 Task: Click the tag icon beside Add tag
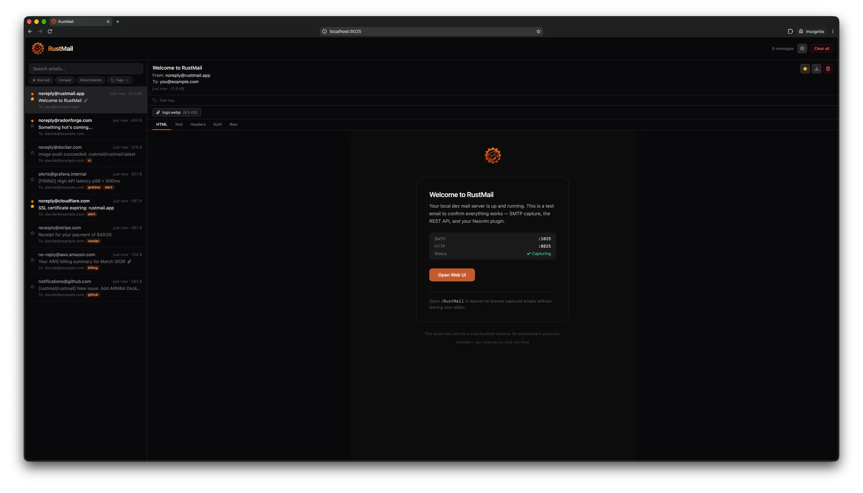(155, 101)
